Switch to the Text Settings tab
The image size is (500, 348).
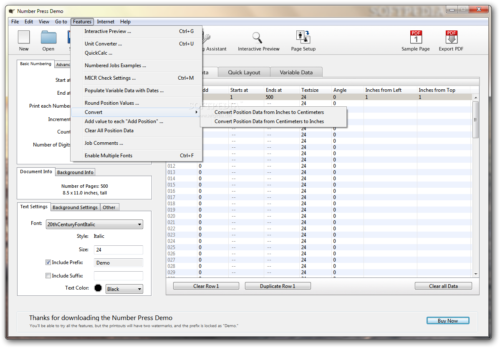click(x=34, y=207)
